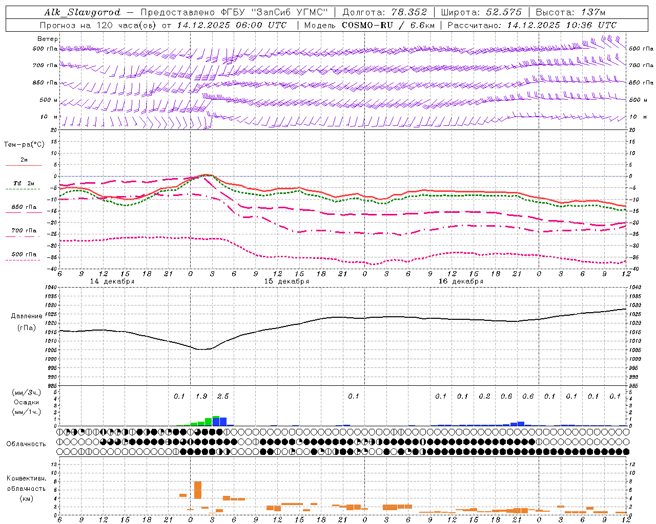Click the '16 декабря' date label
The image size is (656, 524).
461,281
